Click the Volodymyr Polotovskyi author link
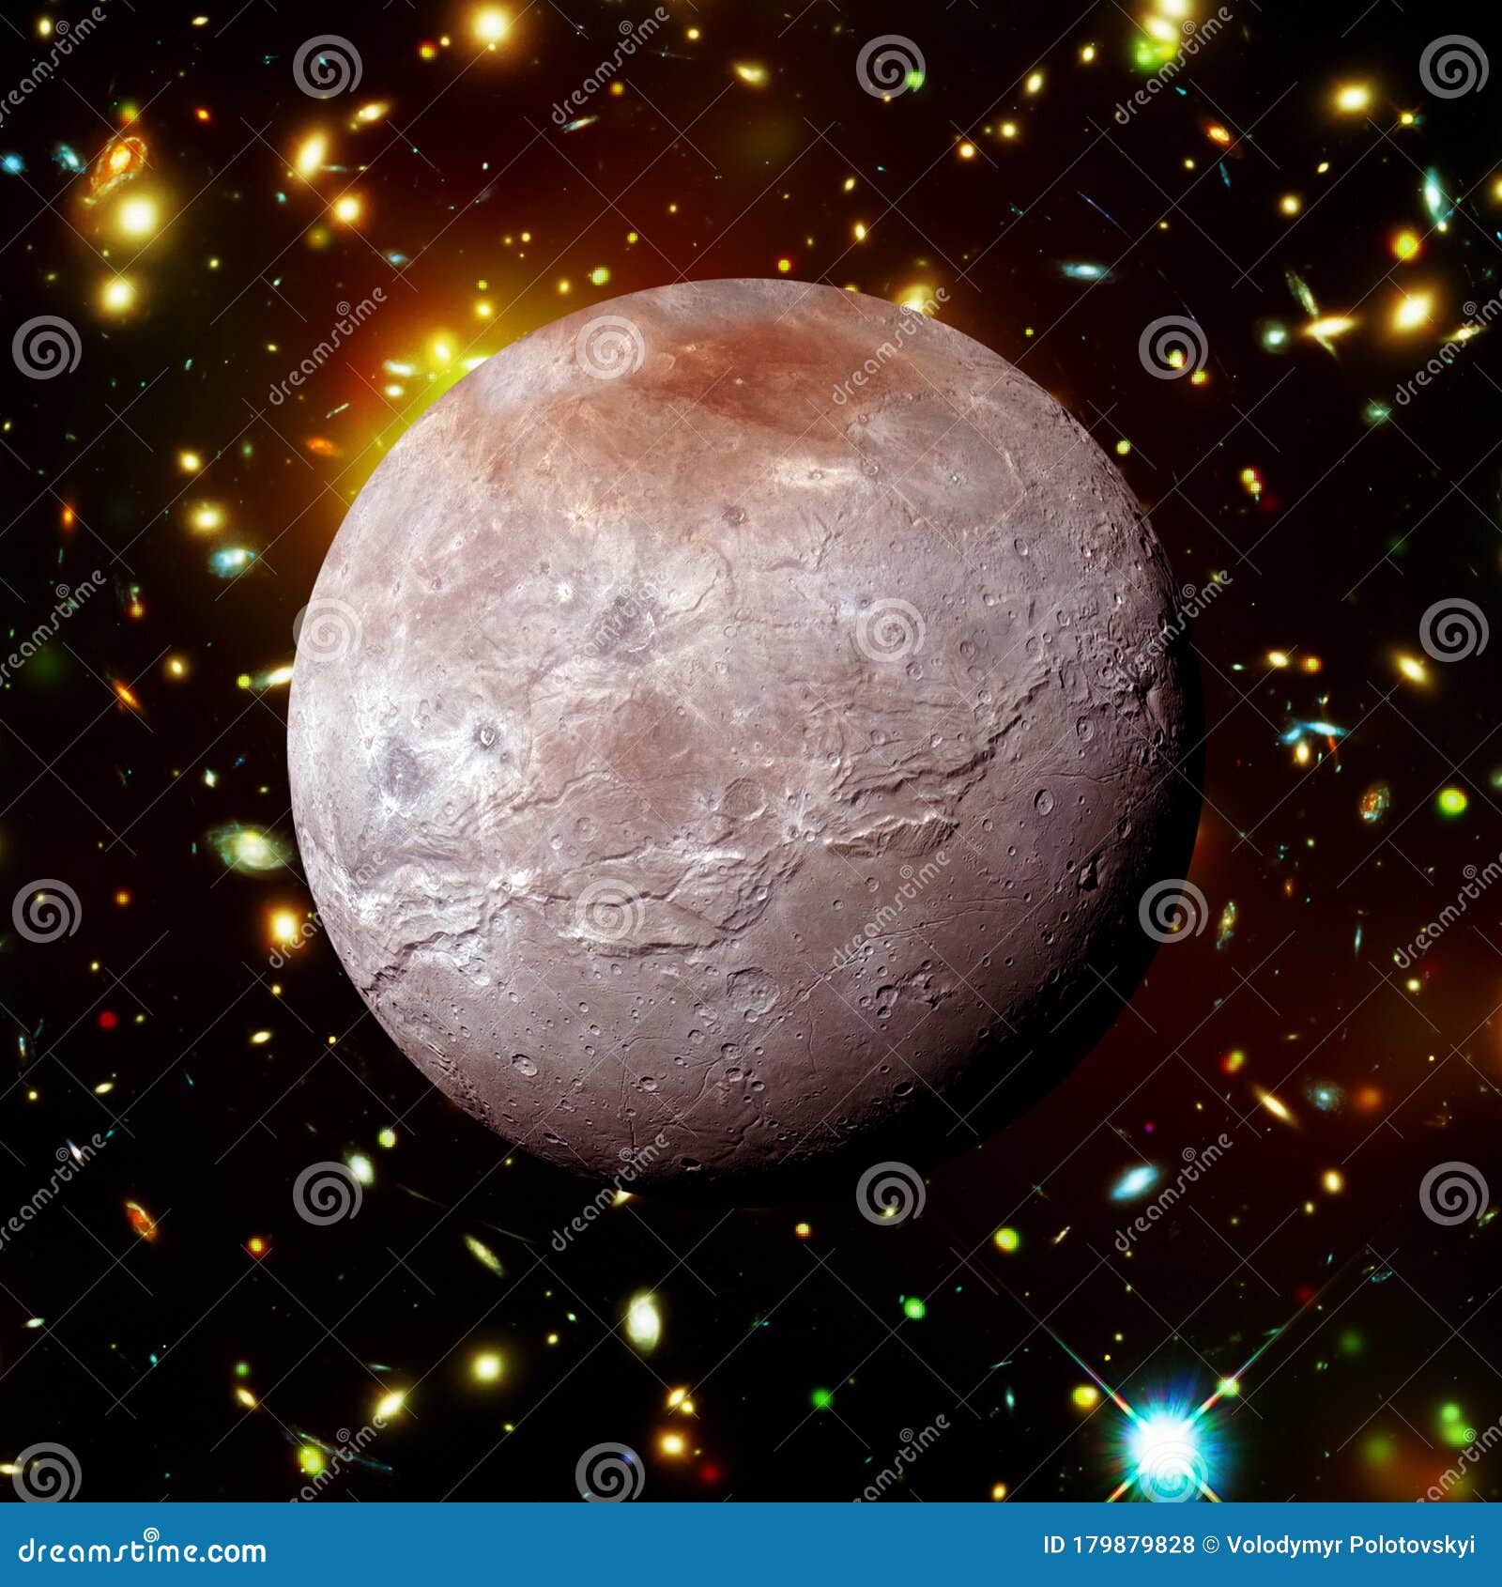 coord(1352,1544)
